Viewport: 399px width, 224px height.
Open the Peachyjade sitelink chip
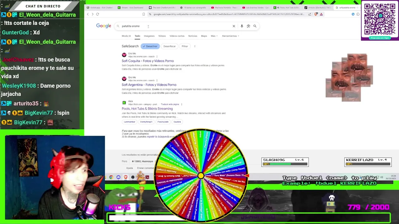pyautogui.click(x=163, y=122)
